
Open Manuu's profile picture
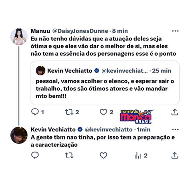[19, 36]
